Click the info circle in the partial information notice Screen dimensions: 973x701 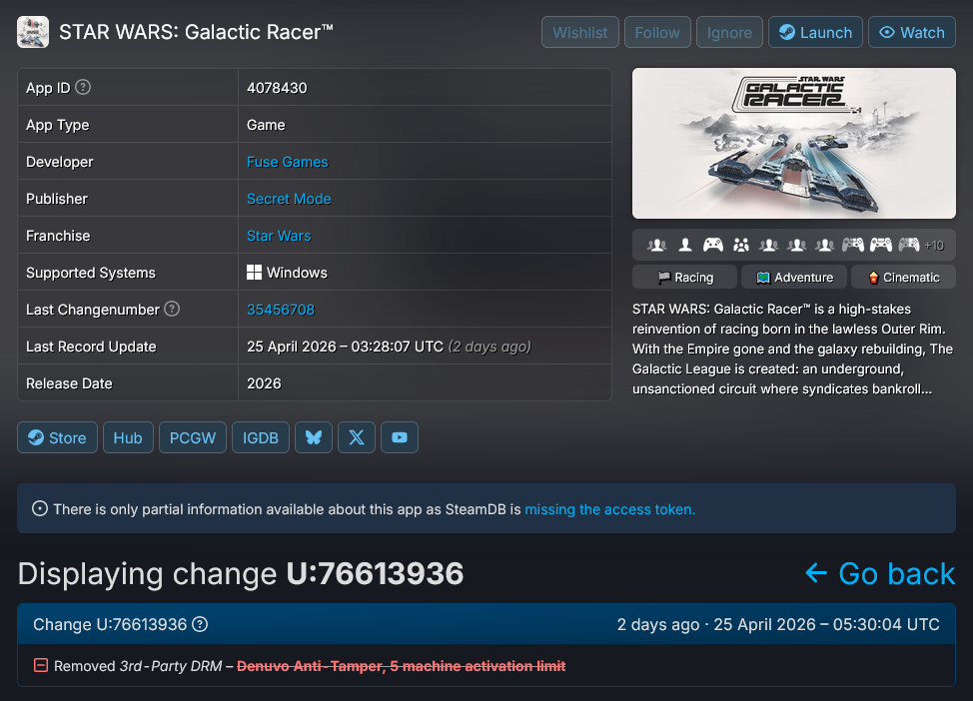click(x=40, y=509)
